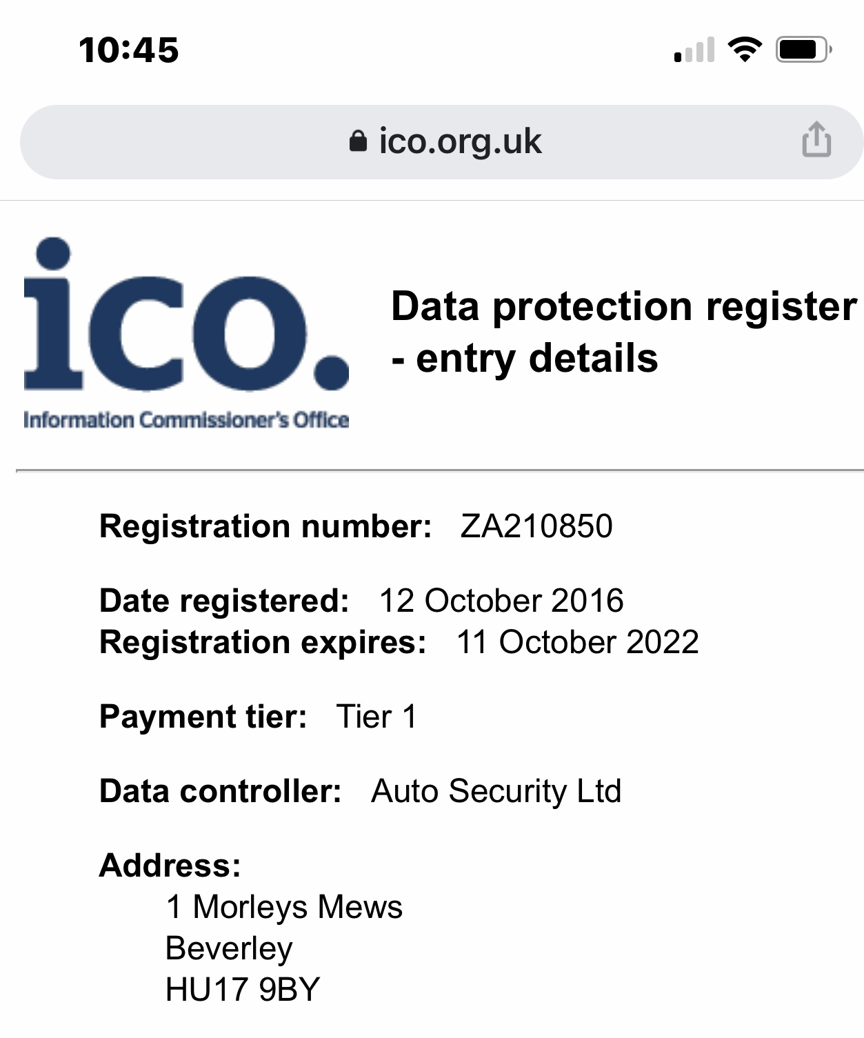Tap the Beverley town line
Image resolution: width=864 pixels, height=1038 pixels.
pyautogui.click(x=229, y=948)
